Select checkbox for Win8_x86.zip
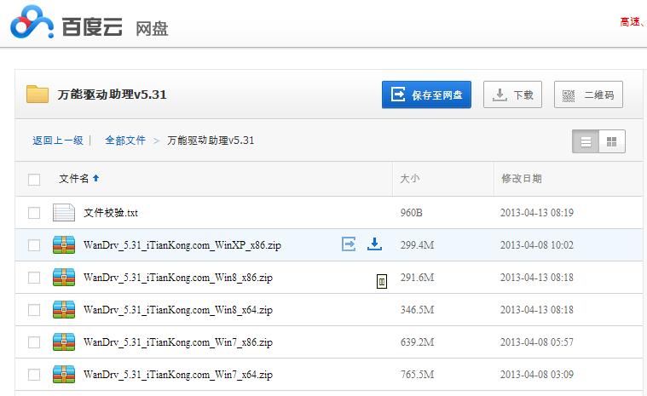 34,278
